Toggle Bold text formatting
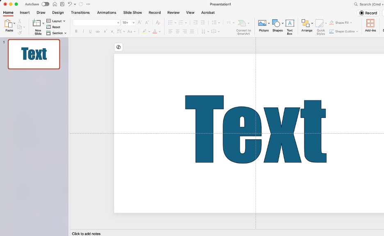Viewport: 384px width, 236px height. (76, 32)
